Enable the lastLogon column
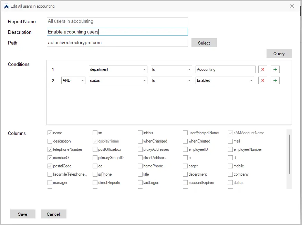The height and width of the screenshot is (225, 302). (140, 183)
